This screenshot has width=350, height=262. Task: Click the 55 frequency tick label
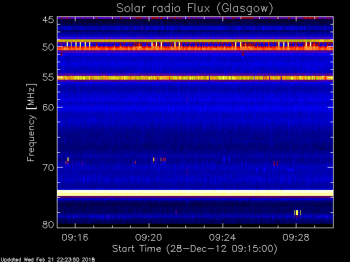pos(48,78)
